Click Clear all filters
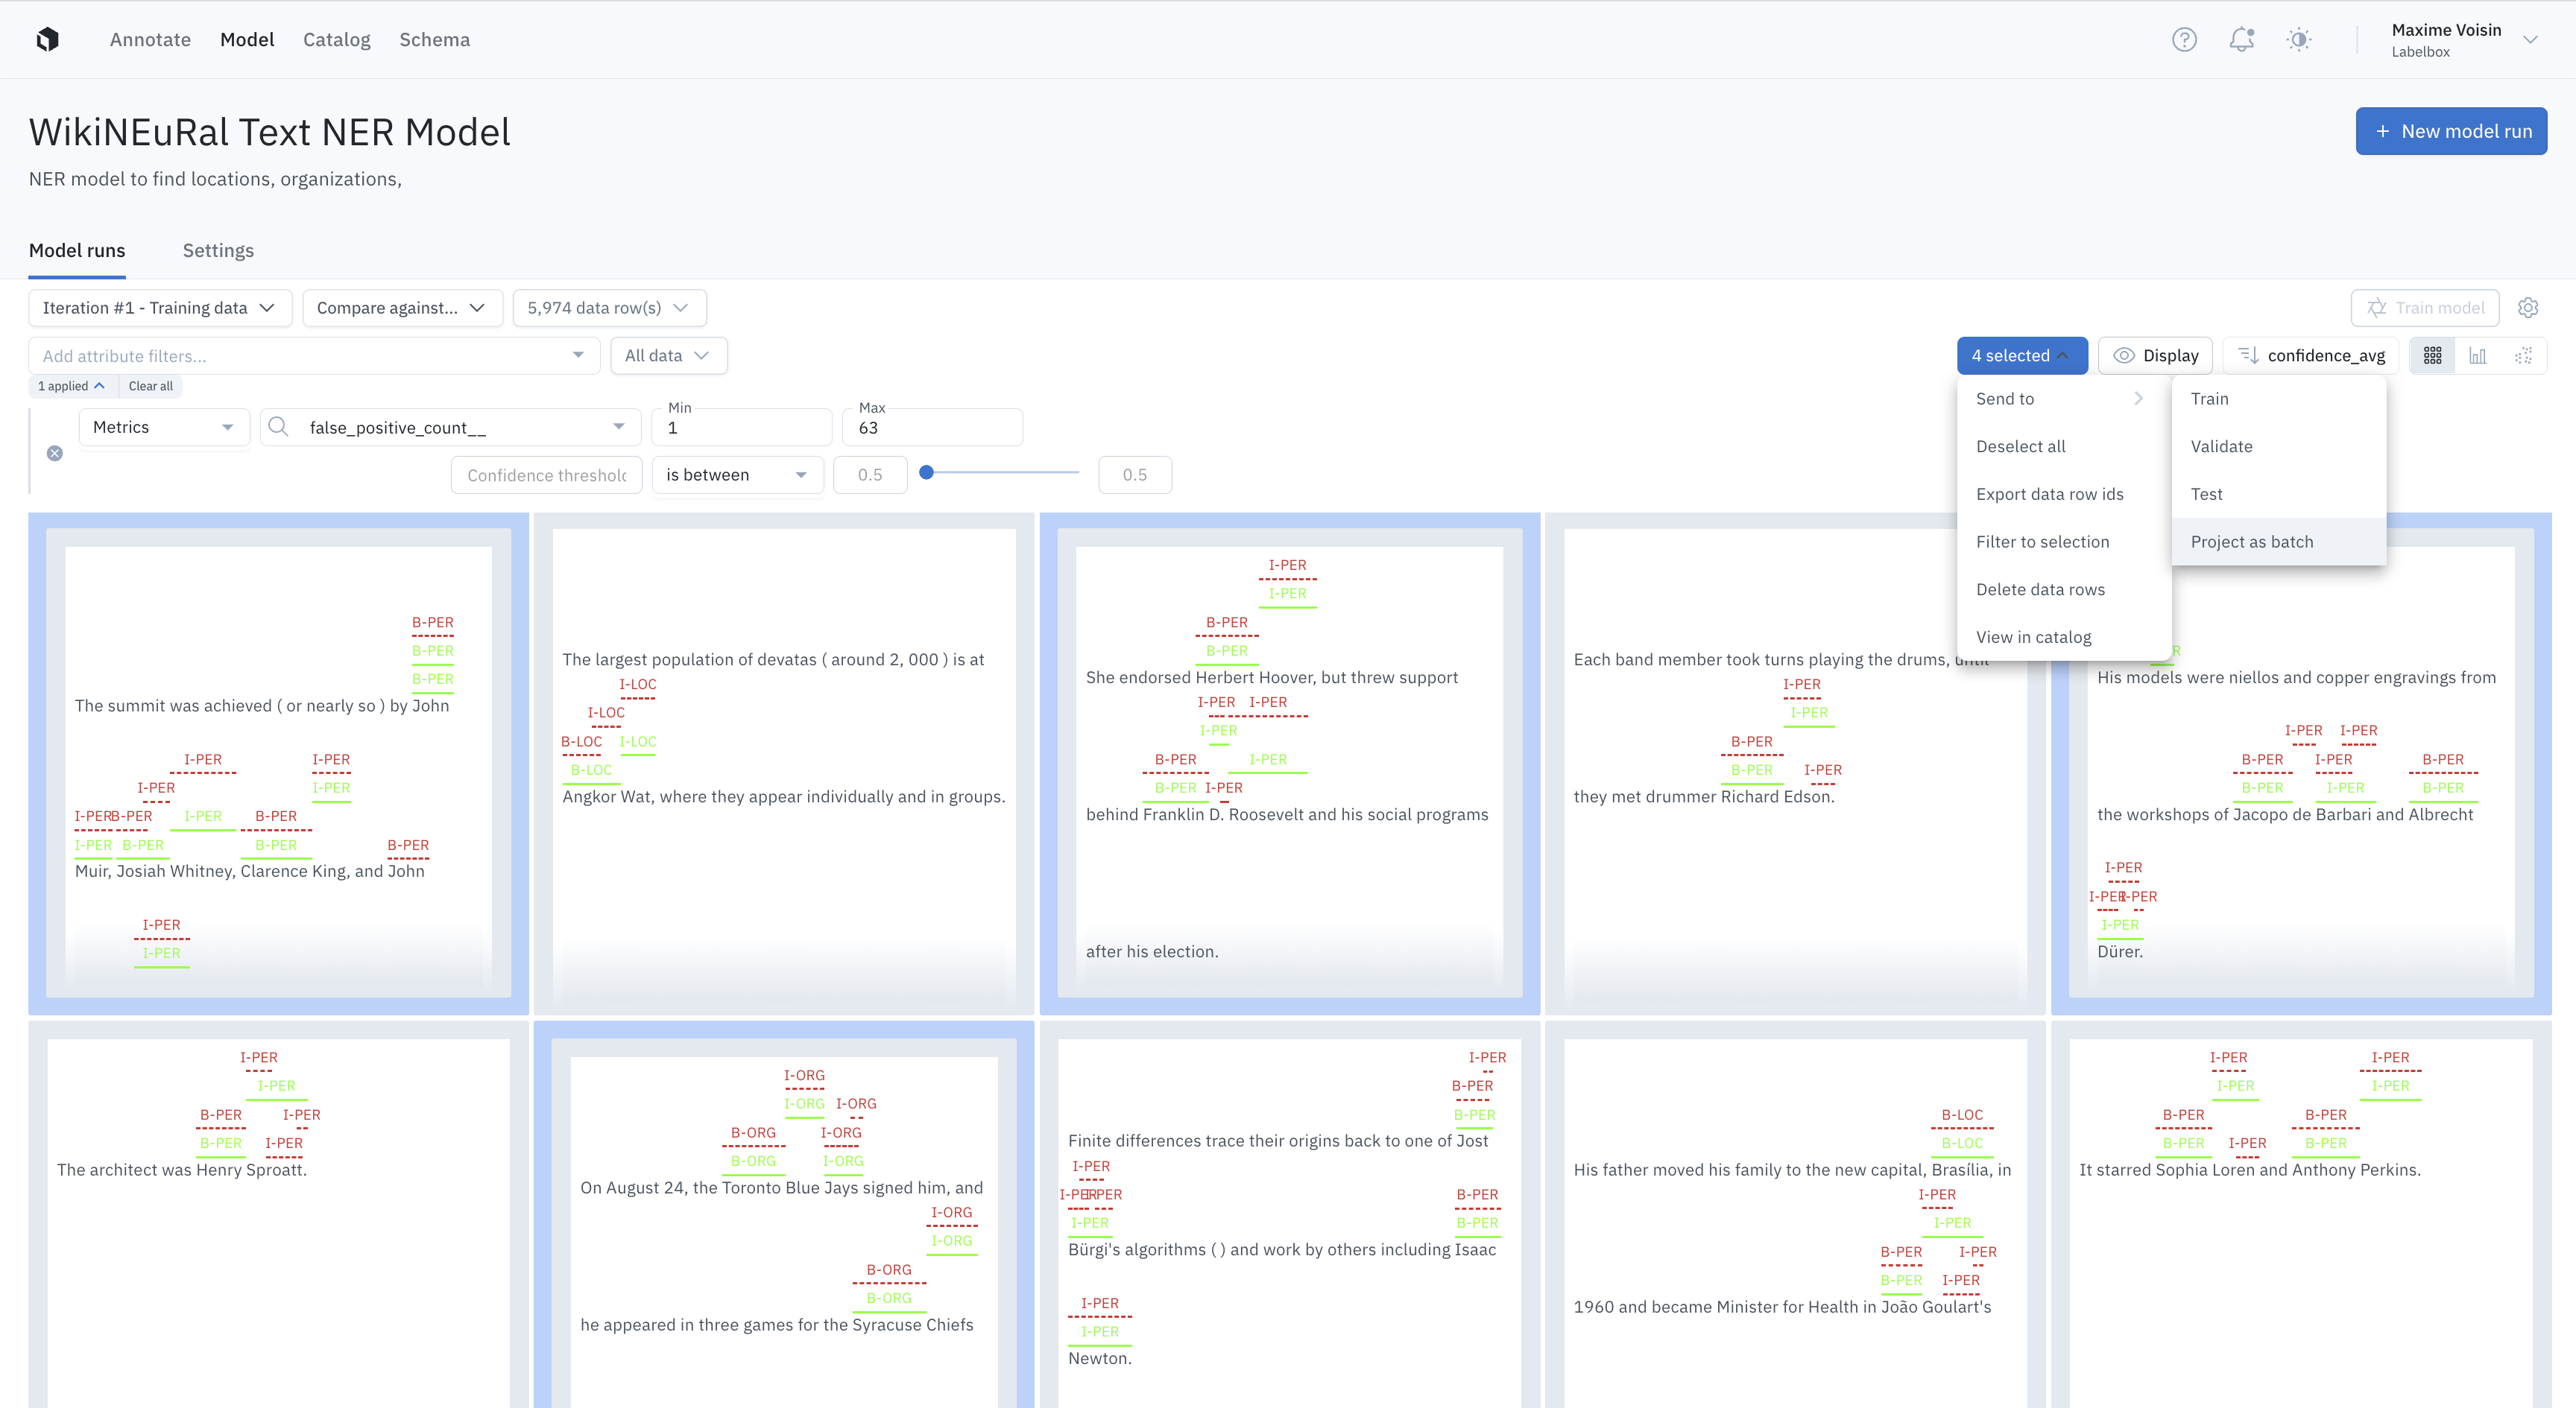2576x1408 pixels. point(150,386)
